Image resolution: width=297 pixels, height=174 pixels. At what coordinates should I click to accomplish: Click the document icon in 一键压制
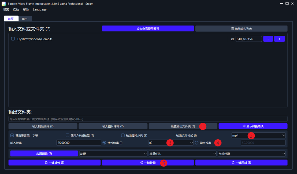233,163
